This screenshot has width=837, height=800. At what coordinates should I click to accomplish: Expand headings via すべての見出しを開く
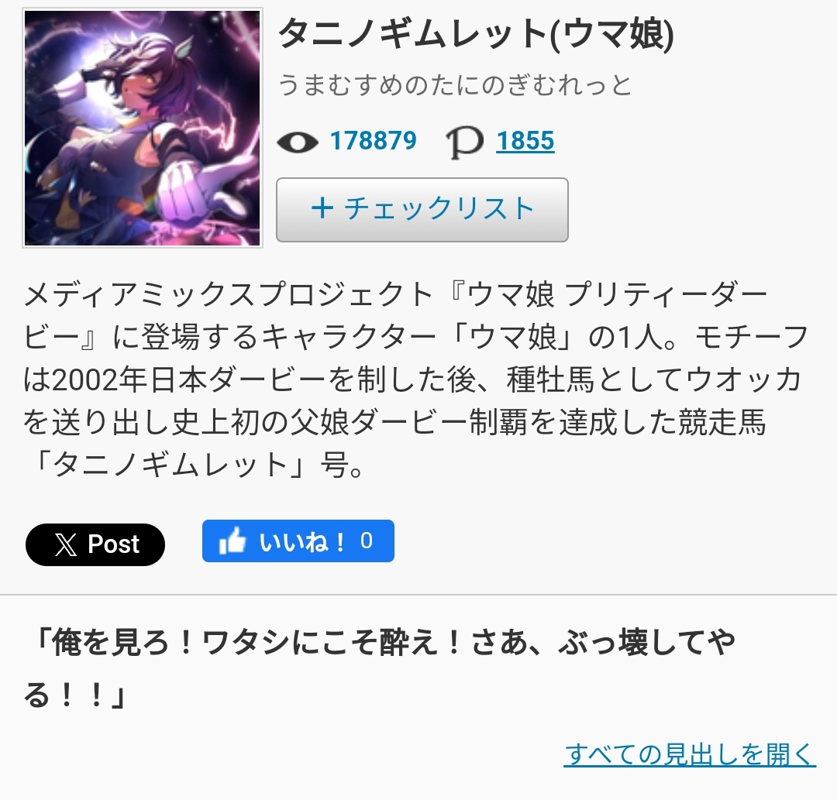pyautogui.click(x=690, y=754)
